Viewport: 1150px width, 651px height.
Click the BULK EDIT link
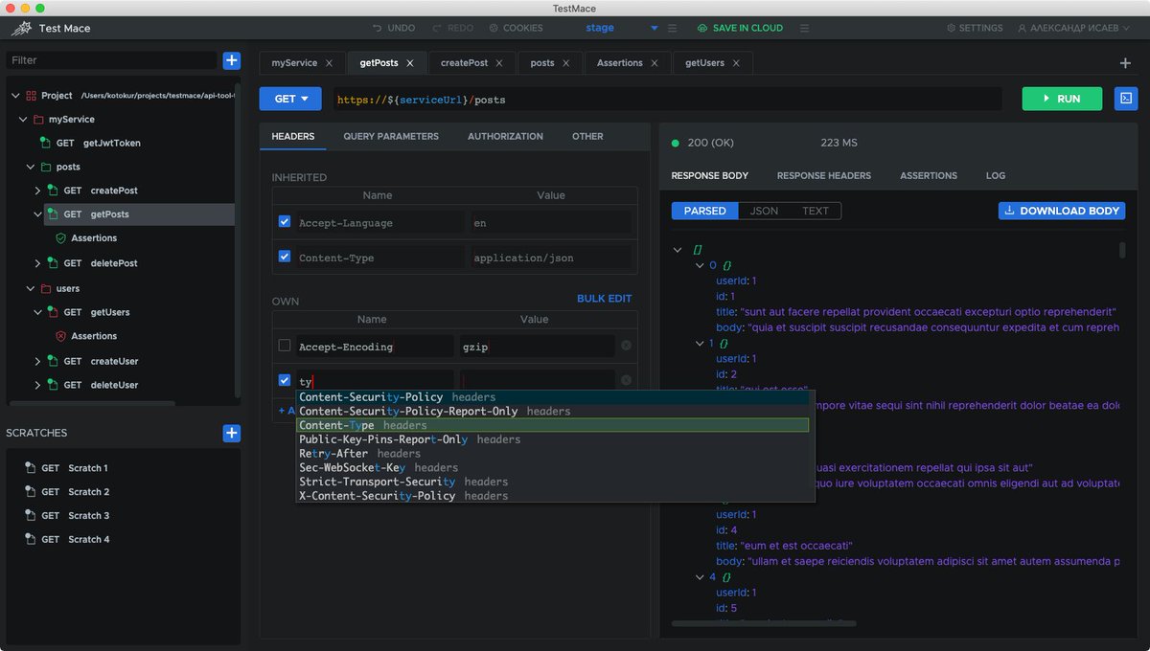click(605, 299)
